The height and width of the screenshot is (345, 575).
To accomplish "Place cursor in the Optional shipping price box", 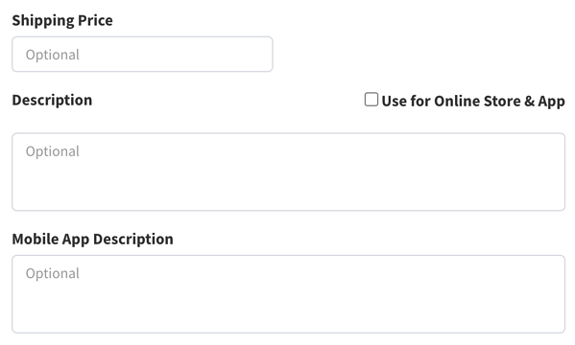I will [142, 55].
